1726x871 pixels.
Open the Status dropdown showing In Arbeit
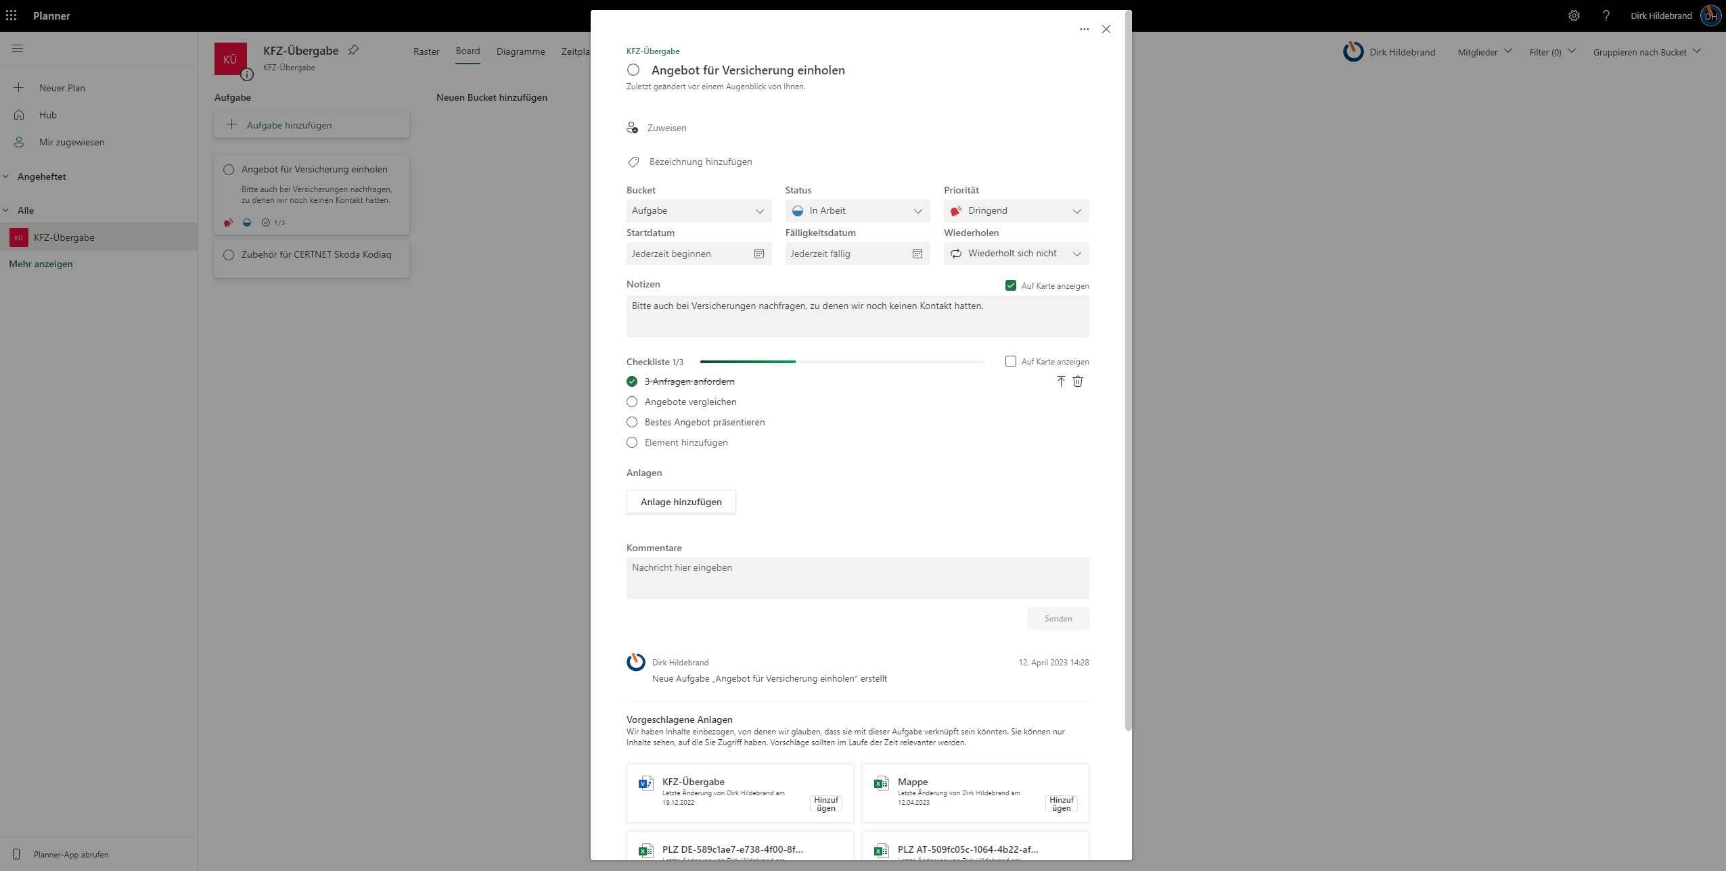click(857, 211)
